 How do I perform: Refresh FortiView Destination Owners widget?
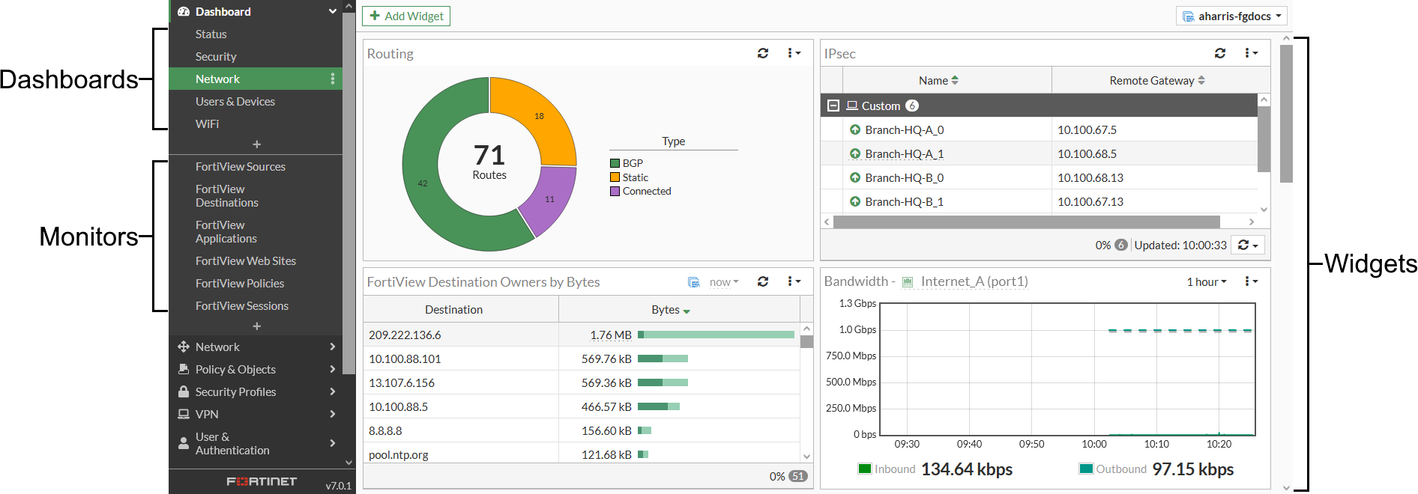(763, 281)
